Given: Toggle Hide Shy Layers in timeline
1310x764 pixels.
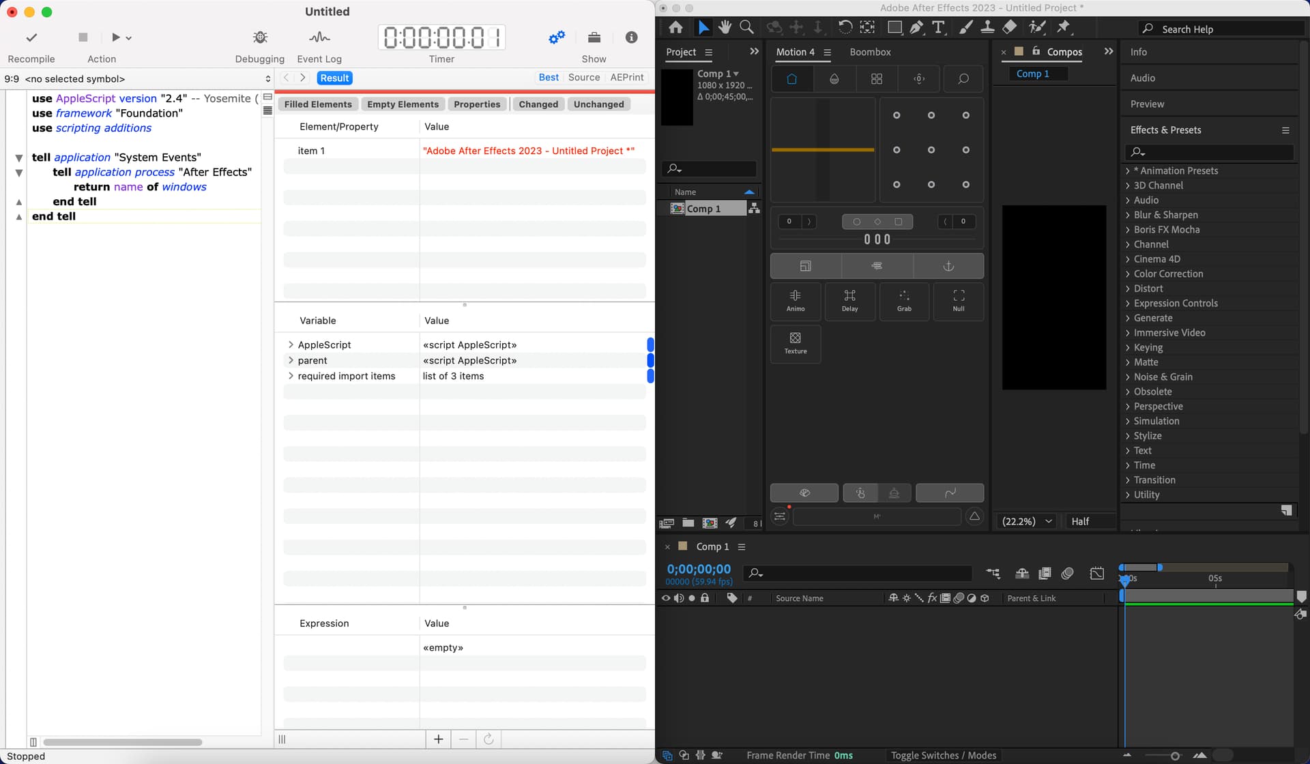Looking at the screenshot, I should 1022,574.
